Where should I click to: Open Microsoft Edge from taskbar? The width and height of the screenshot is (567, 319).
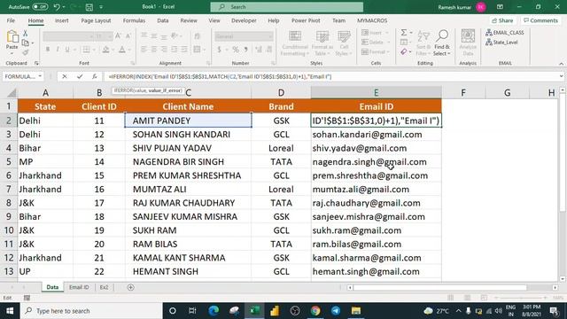pyautogui.click(x=214, y=311)
